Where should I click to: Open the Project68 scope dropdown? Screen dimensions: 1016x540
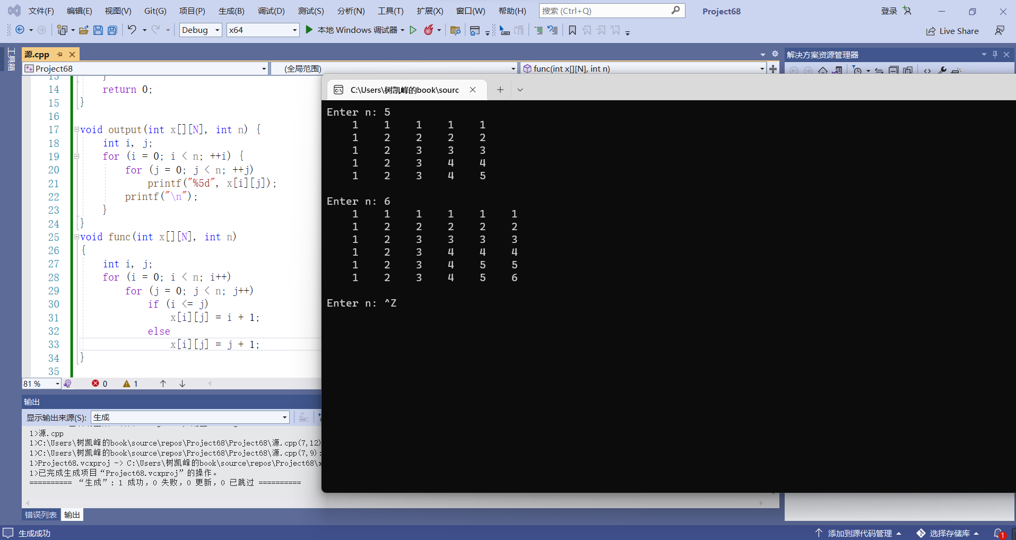point(145,68)
